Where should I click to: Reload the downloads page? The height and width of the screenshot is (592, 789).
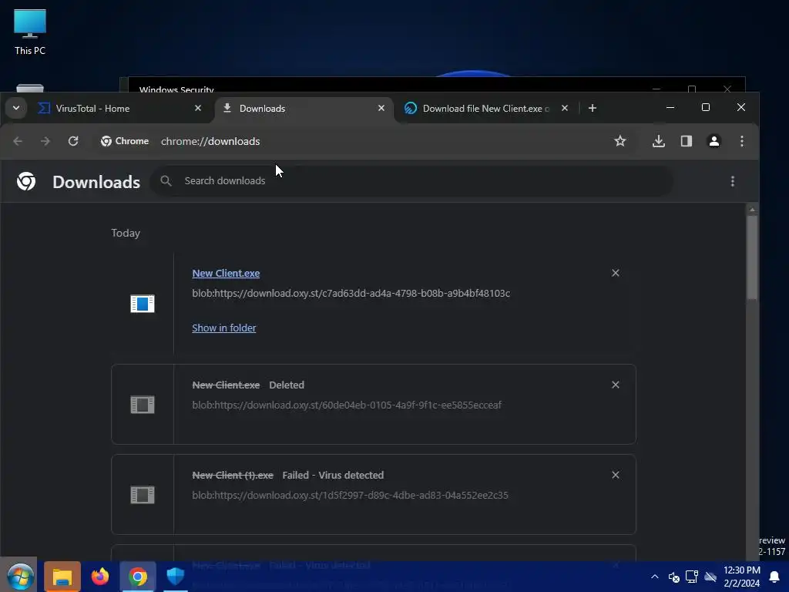tap(73, 142)
